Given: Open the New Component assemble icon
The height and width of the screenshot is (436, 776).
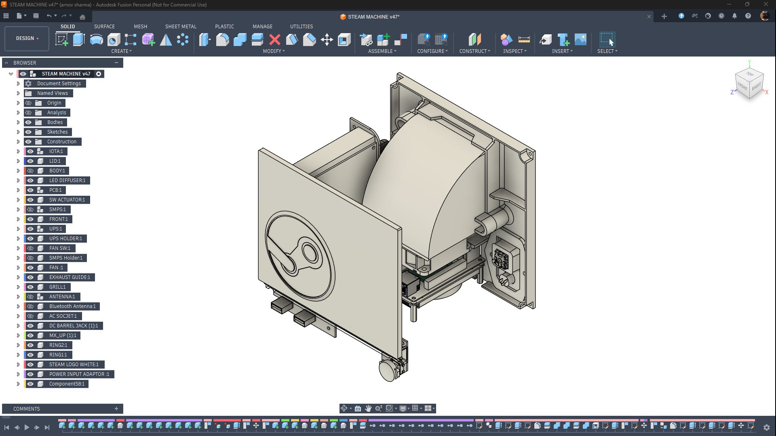Looking at the screenshot, I should pos(383,40).
